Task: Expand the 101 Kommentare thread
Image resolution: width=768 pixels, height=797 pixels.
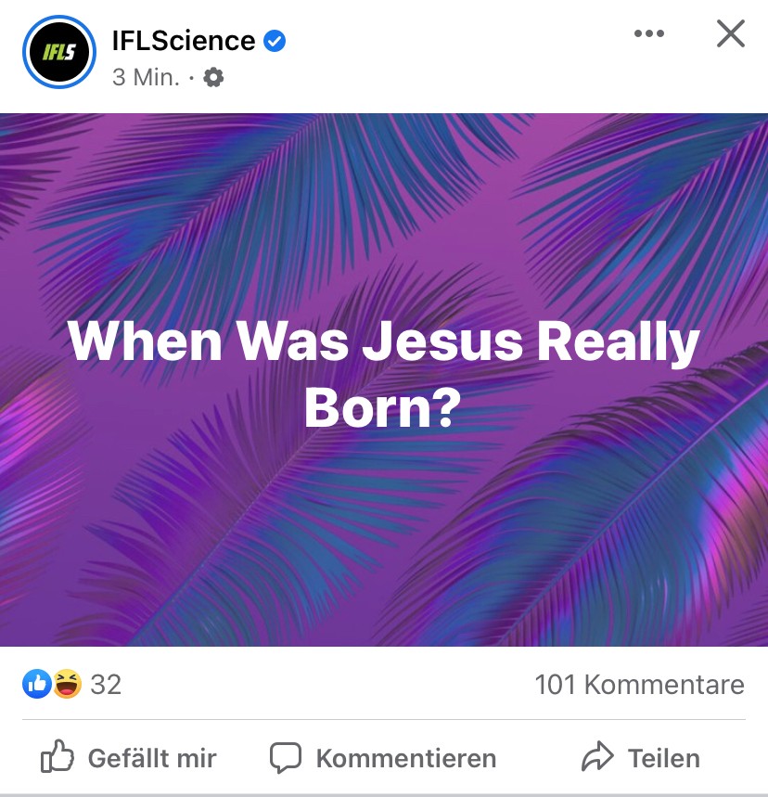Action: point(639,685)
